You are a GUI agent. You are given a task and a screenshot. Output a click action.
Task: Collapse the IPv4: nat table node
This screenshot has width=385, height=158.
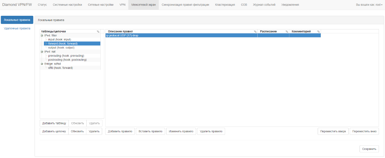(42, 52)
